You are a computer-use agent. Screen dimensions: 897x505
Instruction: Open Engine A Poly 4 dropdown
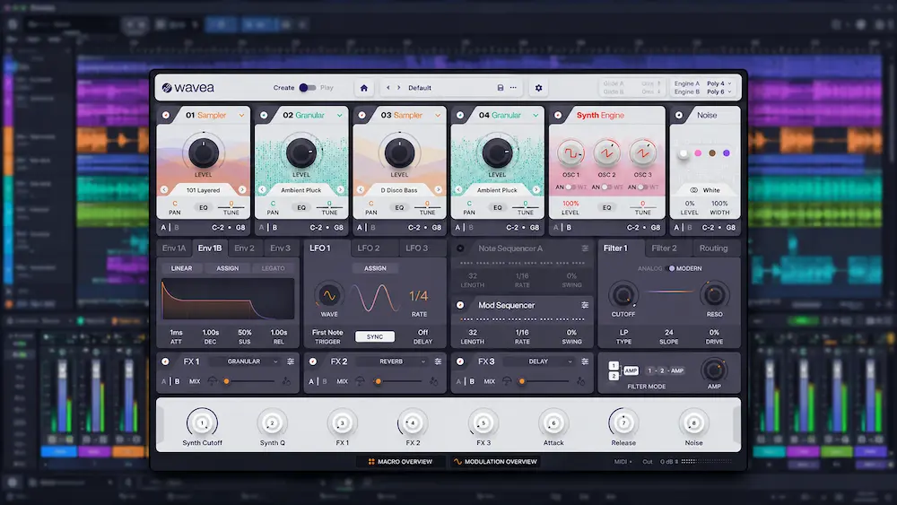[x=718, y=83]
